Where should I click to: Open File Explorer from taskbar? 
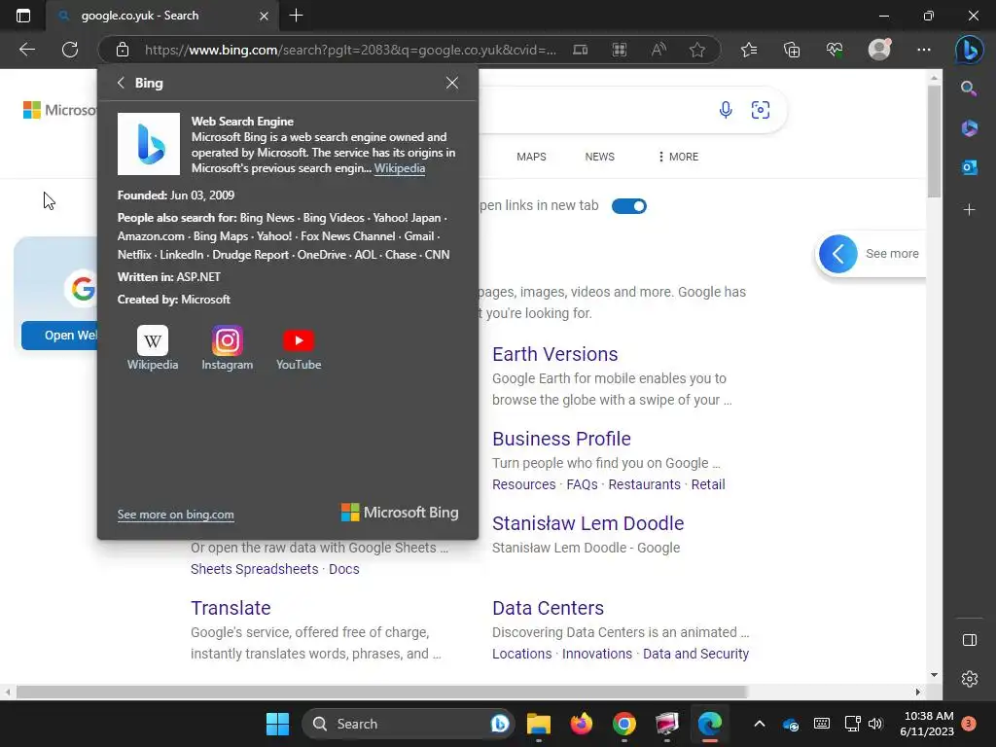pos(539,724)
